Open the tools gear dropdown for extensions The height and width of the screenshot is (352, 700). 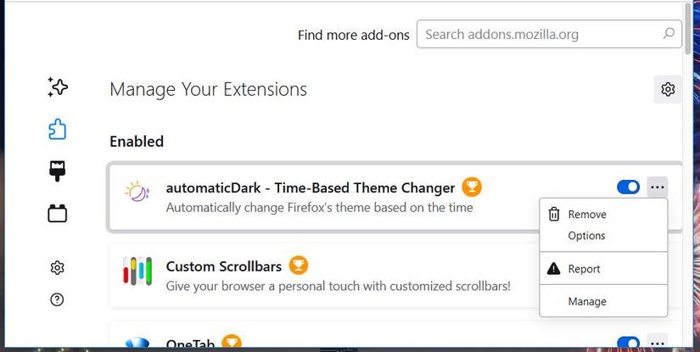[668, 89]
